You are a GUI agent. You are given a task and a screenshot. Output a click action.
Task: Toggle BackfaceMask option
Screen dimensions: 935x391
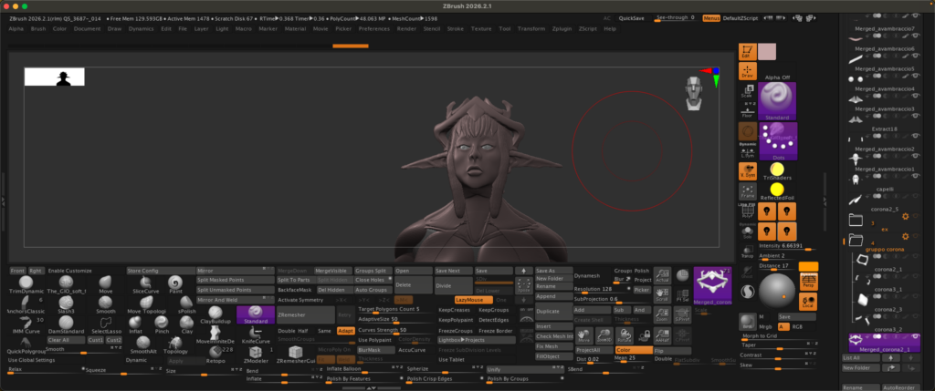click(295, 290)
